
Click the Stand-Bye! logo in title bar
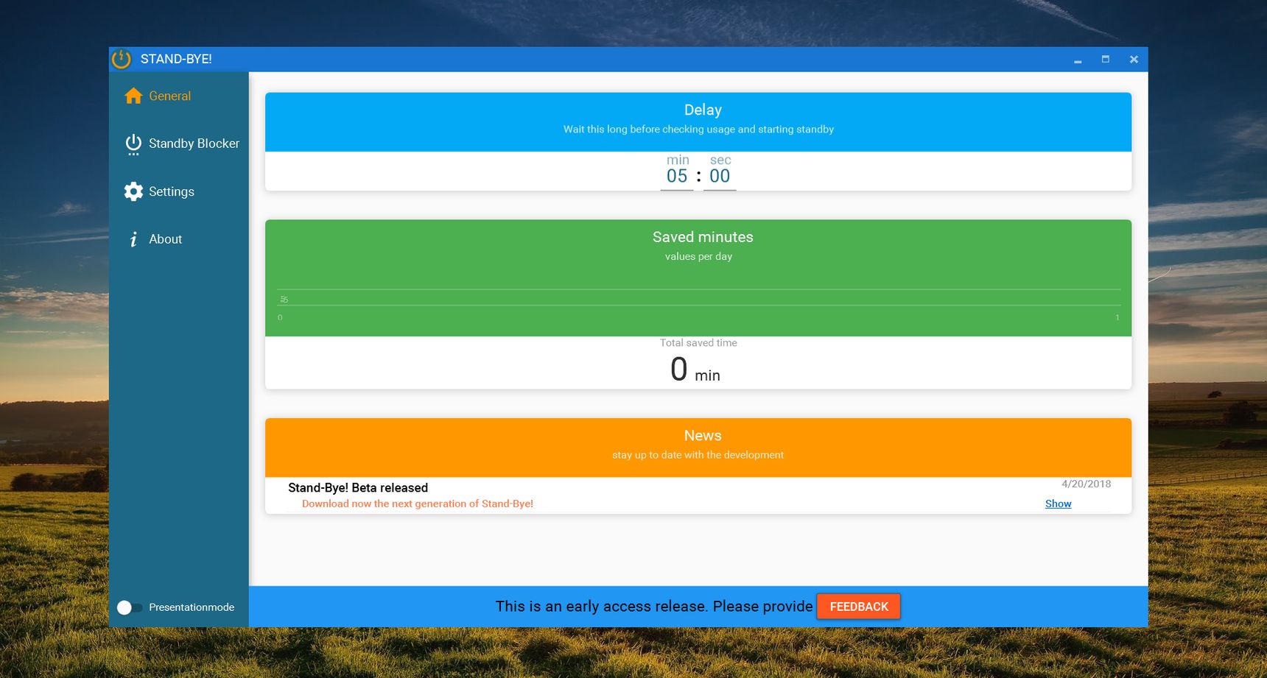(122, 59)
